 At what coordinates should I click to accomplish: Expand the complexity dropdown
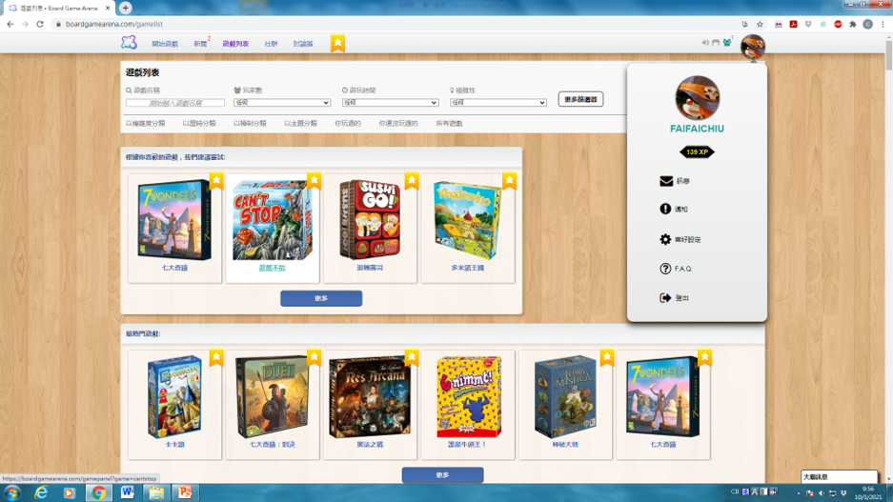[x=498, y=103]
